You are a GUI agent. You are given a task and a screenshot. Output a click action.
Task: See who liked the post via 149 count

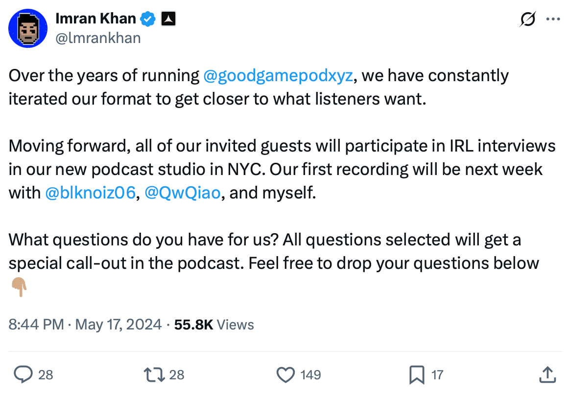(309, 375)
